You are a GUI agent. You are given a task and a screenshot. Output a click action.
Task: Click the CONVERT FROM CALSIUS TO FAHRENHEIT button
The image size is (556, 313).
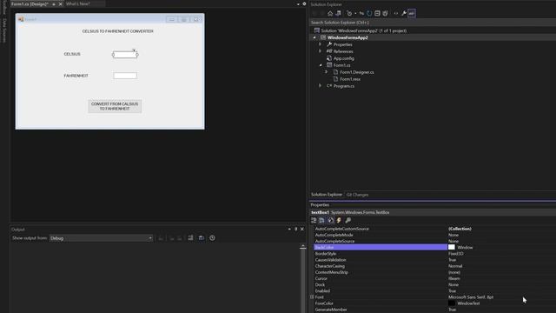point(115,106)
